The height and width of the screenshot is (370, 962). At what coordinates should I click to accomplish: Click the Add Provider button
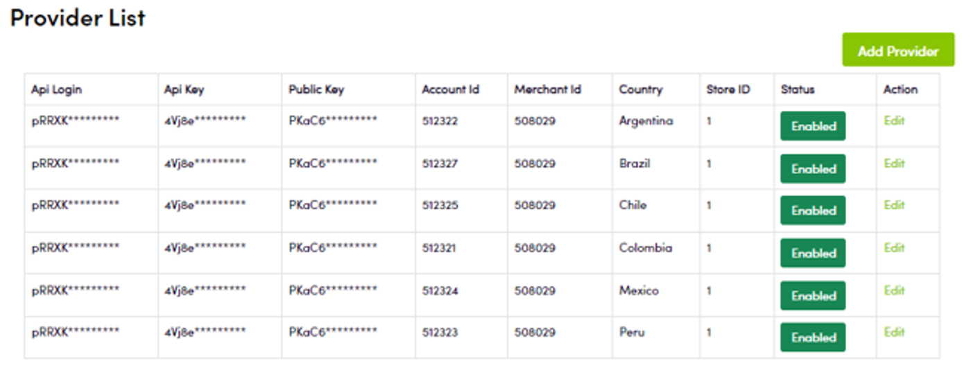tap(898, 50)
